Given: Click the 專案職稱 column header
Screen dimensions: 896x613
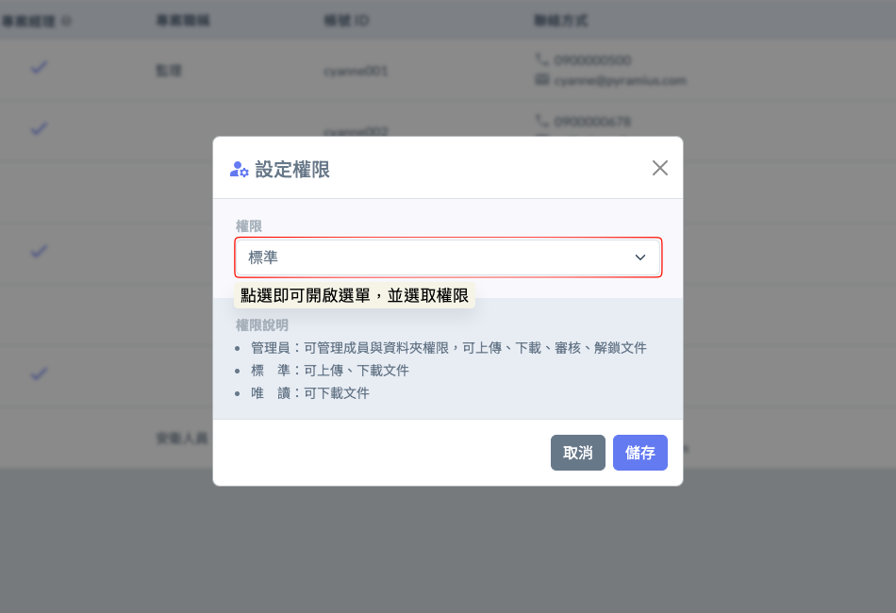Looking at the screenshot, I should [x=182, y=20].
